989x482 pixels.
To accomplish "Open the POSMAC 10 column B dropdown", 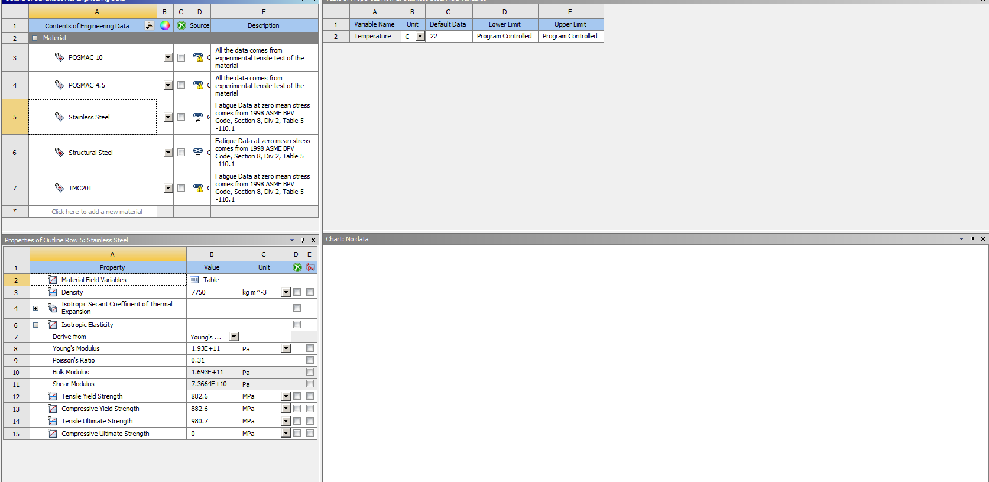I will (x=168, y=57).
